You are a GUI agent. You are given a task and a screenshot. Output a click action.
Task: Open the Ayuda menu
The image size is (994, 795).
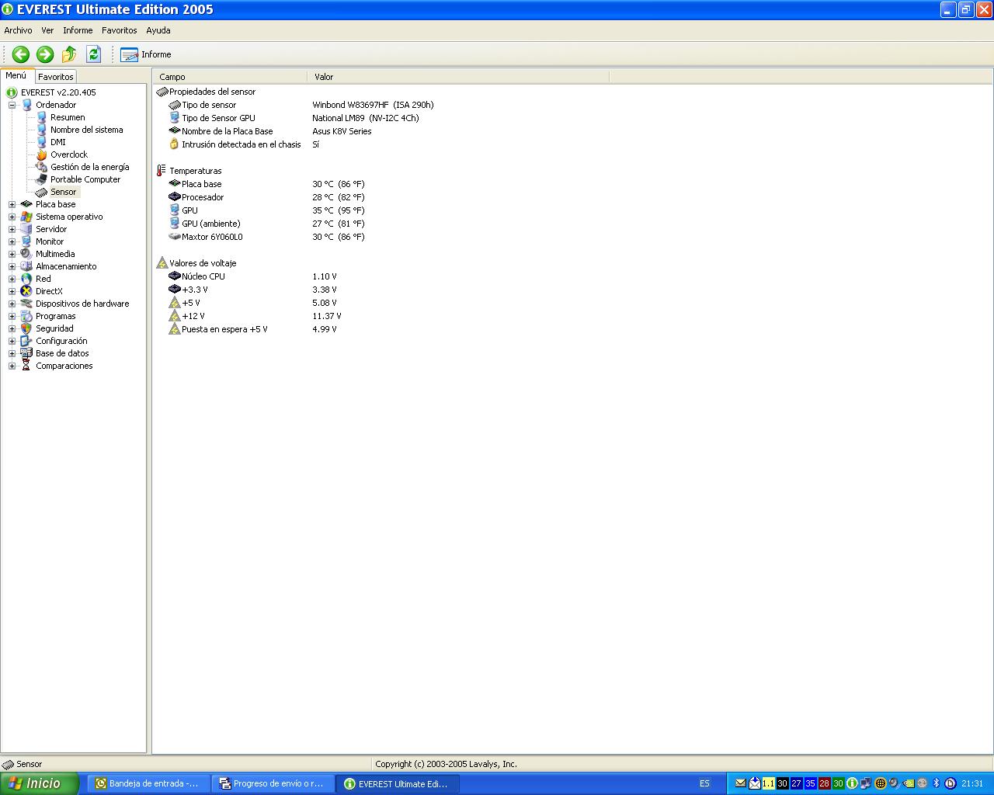click(x=158, y=30)
